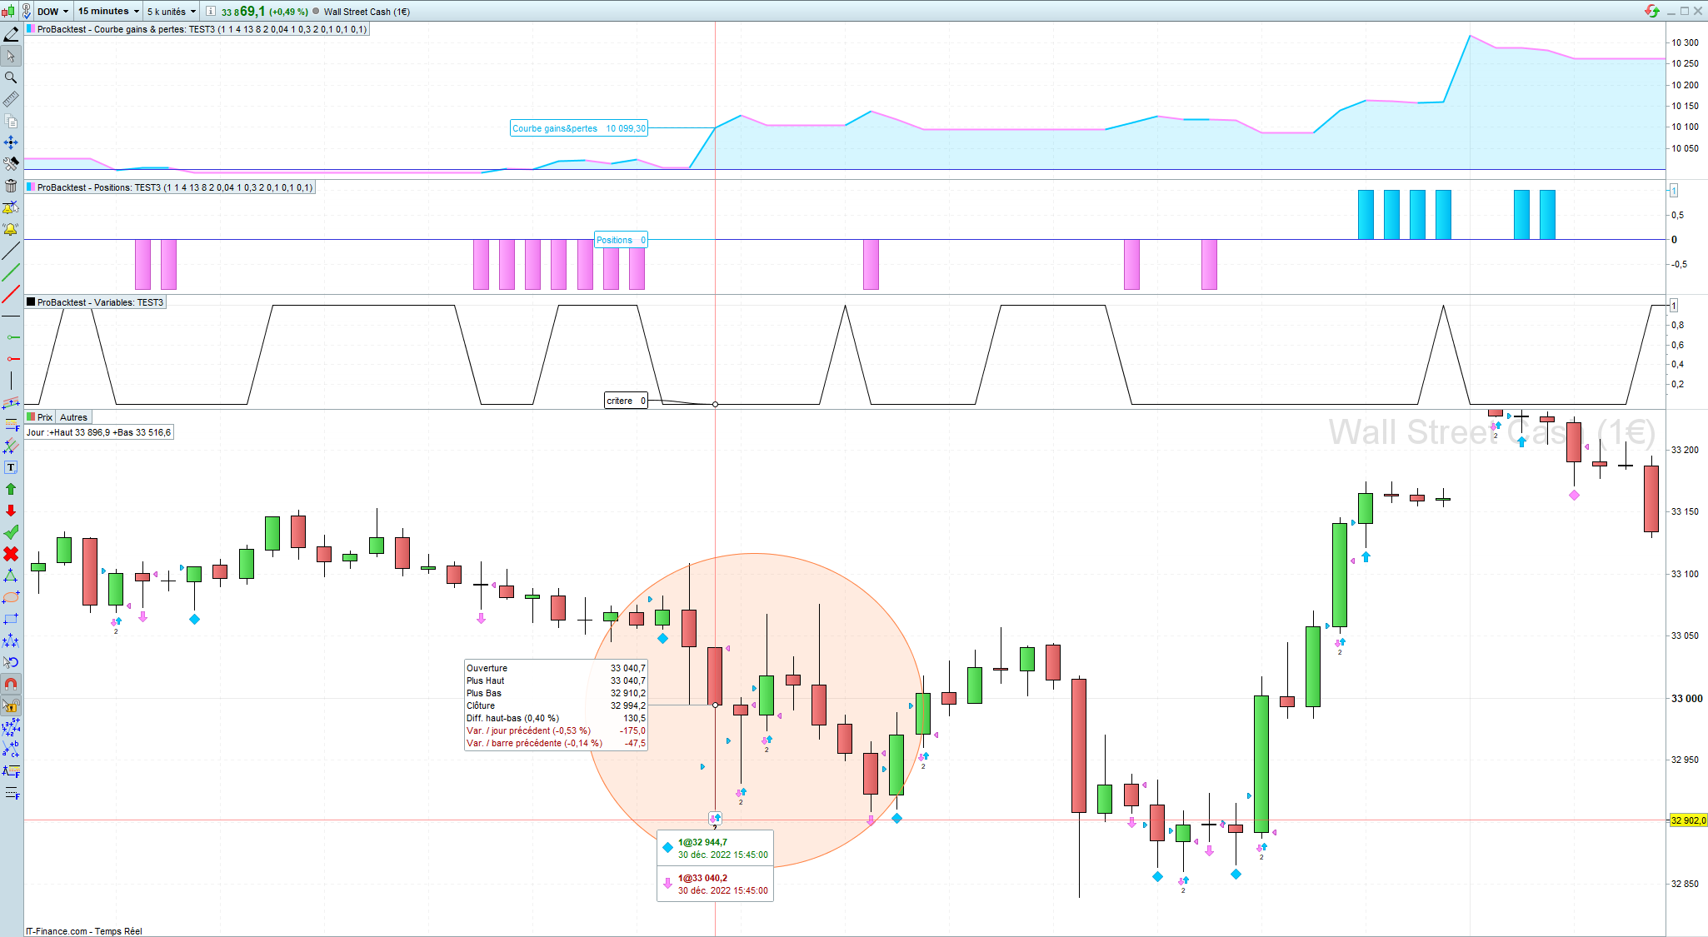Toggle the magnet snap mode

click(x=11, y=684)
